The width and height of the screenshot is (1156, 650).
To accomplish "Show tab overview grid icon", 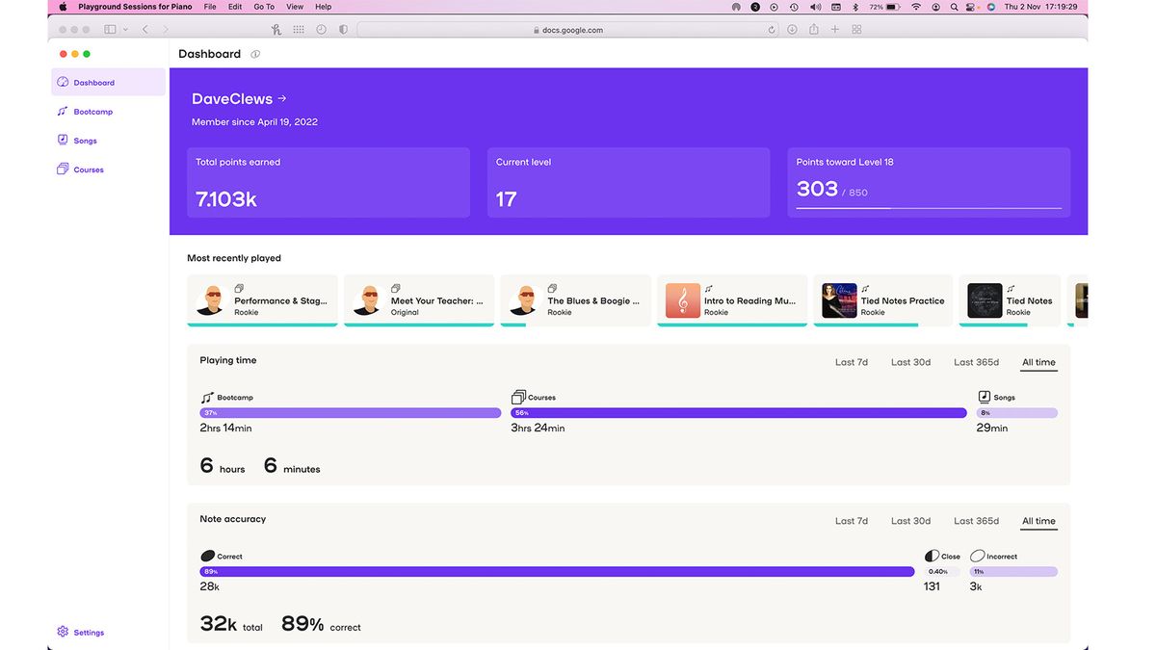I will (x=856, y=30).
